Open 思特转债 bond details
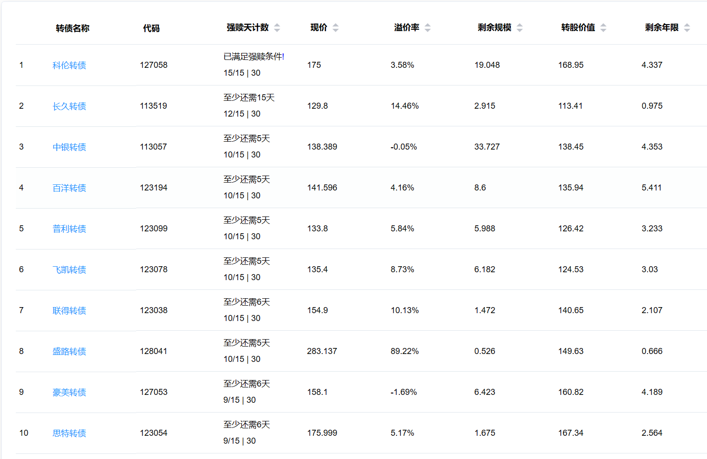This screenshot has width=707, height=459. point(69,433)
